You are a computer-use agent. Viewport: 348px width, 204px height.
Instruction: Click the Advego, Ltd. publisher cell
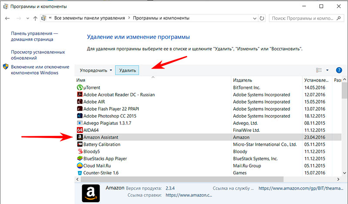pyautogui.click(x=245, y=123)
